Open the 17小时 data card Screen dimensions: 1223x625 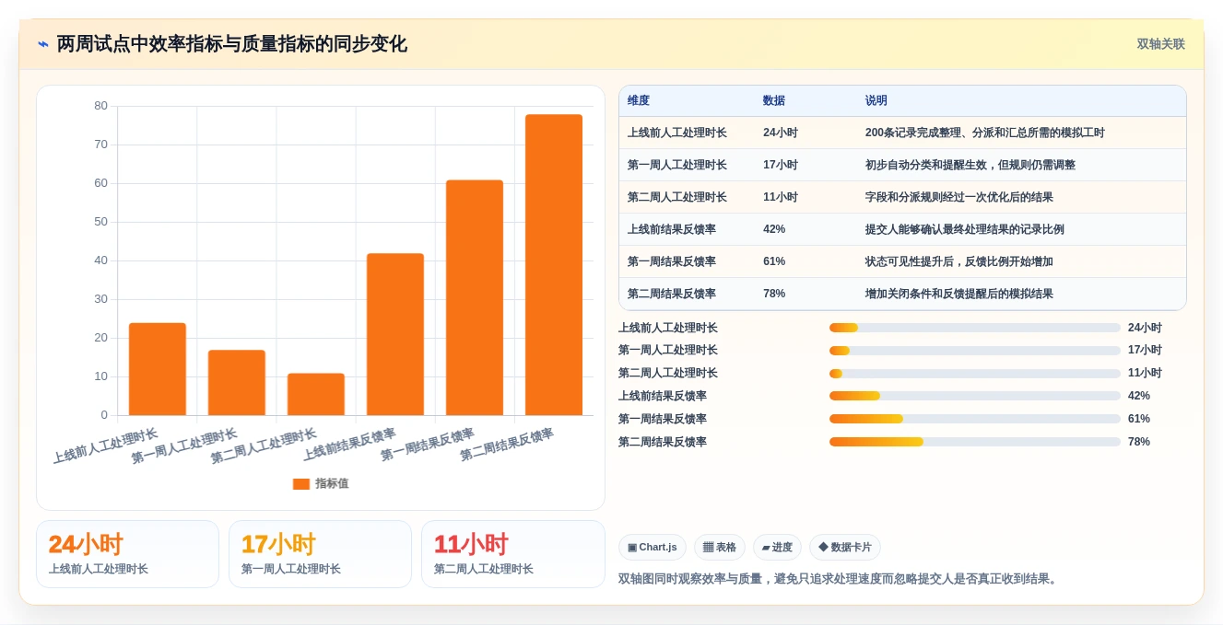(x=320, y=554)
